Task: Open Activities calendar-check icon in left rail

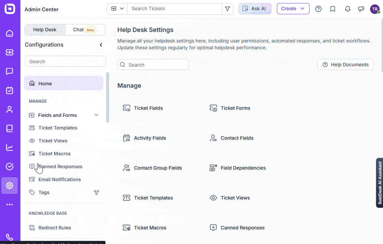Action: pyautogui.click(x=10, y=90)
